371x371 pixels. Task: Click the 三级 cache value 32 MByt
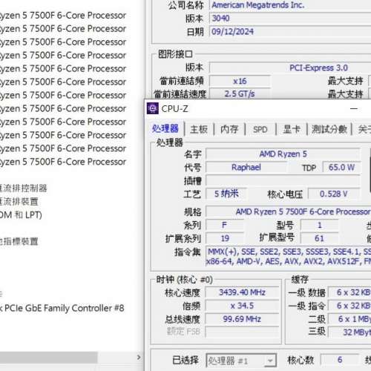349,332
